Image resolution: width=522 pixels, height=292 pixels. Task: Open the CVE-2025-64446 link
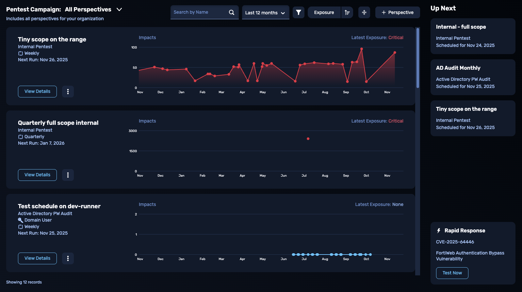[455, 242]
